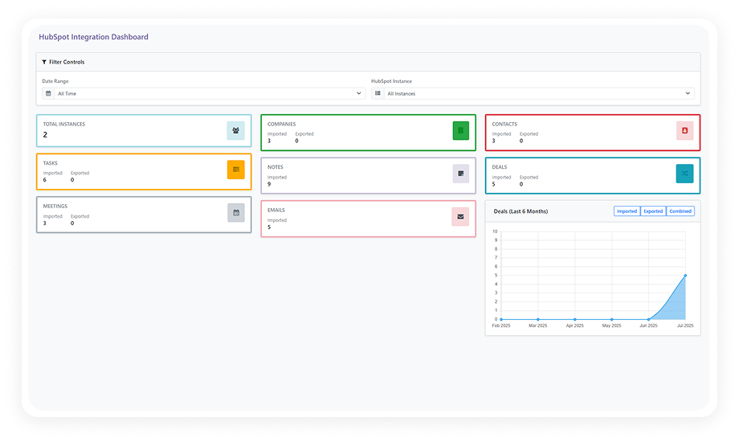Click the NOTES card title
Image resolution: width=739 pixels, height=442 pixels.
tap(276, 167)
